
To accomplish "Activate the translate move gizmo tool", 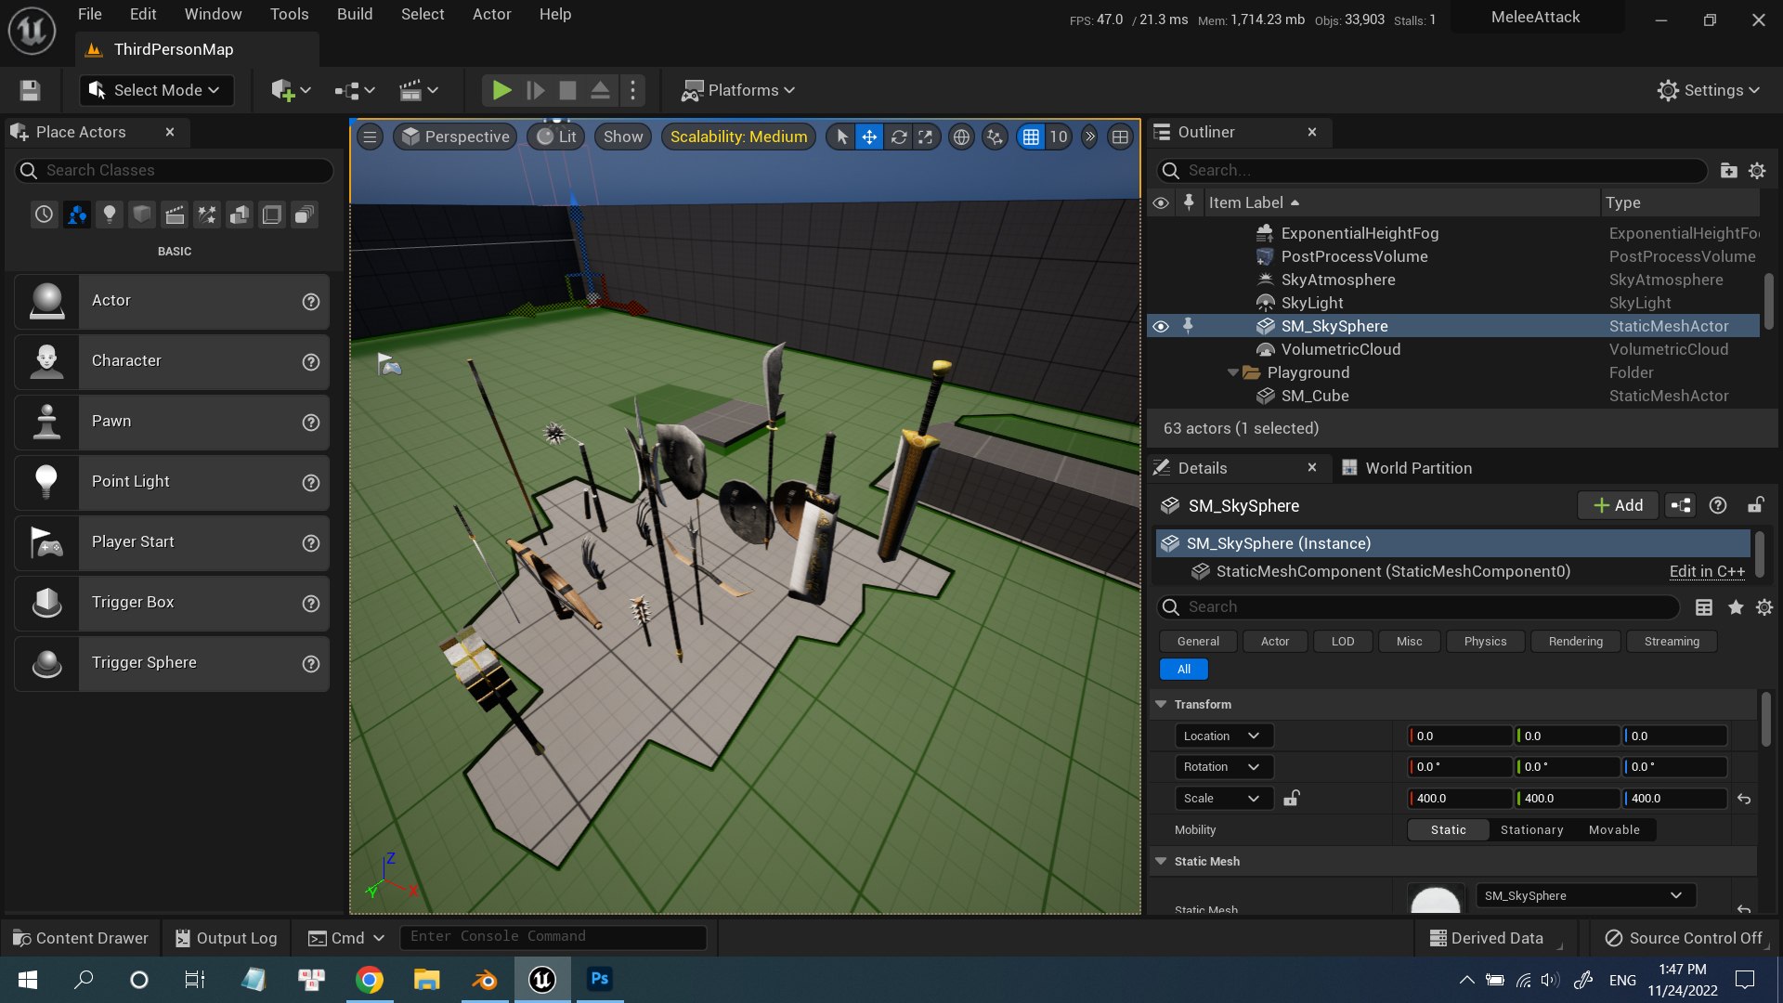I will click(869, 137).
